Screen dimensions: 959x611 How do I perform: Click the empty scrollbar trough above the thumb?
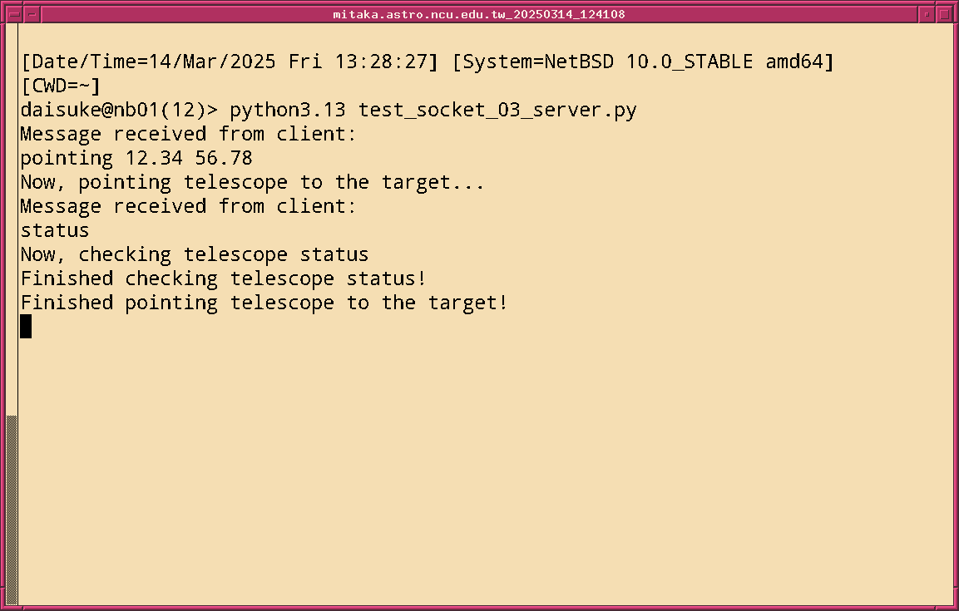click(x=12, y=216)
